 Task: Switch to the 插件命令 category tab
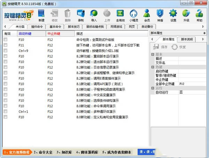click(37, 27)
